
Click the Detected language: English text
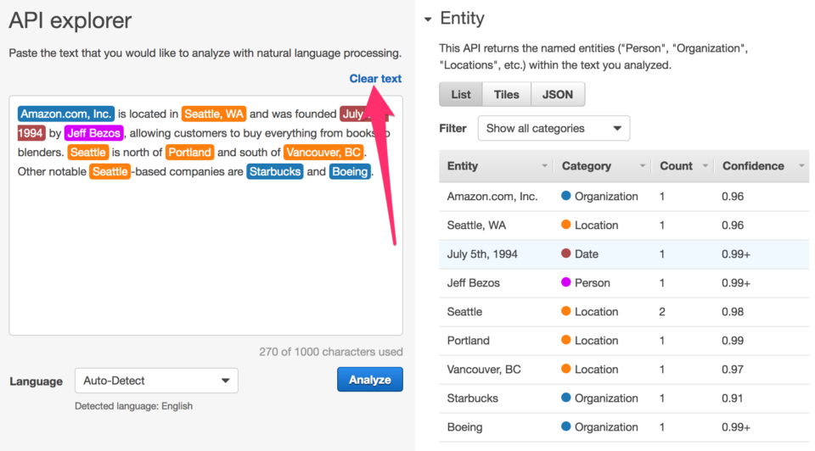[133, 406]
